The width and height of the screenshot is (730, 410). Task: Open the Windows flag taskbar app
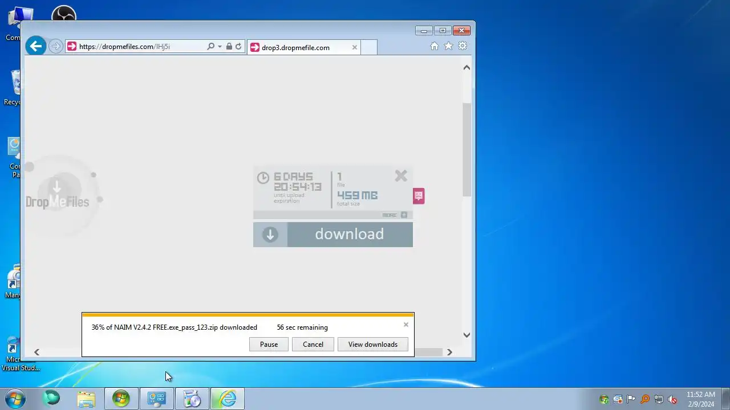(121, 399)
